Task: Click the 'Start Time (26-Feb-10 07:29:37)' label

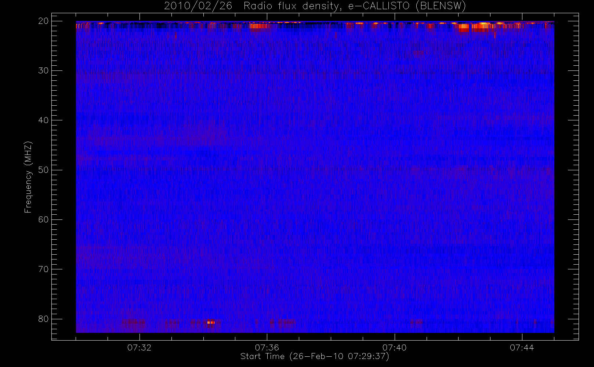Action: tap(315, 356)
